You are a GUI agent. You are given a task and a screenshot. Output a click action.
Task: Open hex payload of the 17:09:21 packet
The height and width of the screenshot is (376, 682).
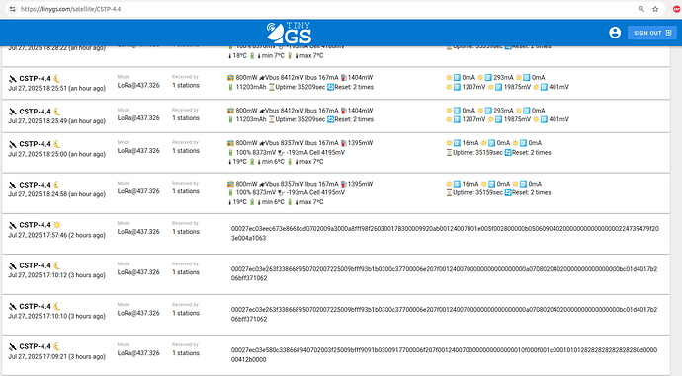tap(444, 354)
